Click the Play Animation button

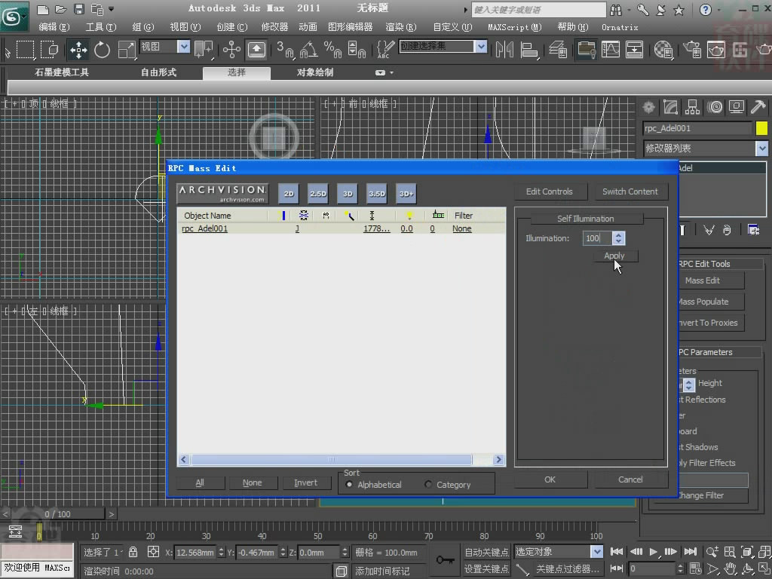654,552
